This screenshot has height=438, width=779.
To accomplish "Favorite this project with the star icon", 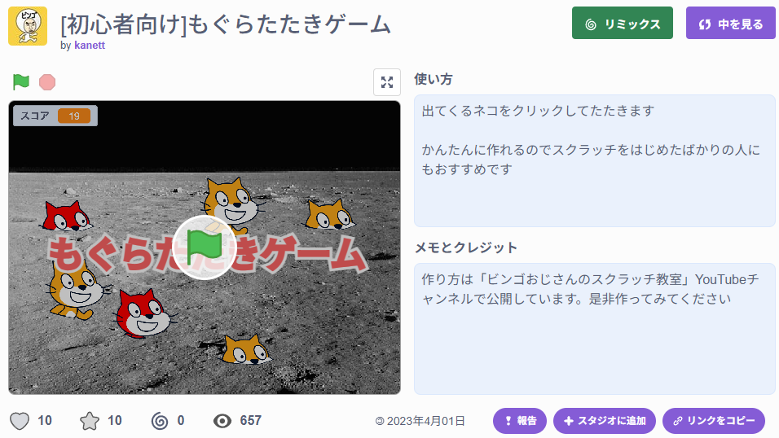I will tap(90, 421).
